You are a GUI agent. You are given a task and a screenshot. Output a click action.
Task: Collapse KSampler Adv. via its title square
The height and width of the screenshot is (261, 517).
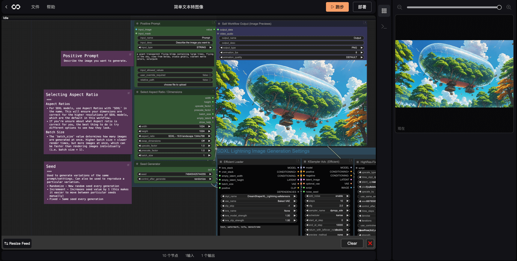coord(305,162)
